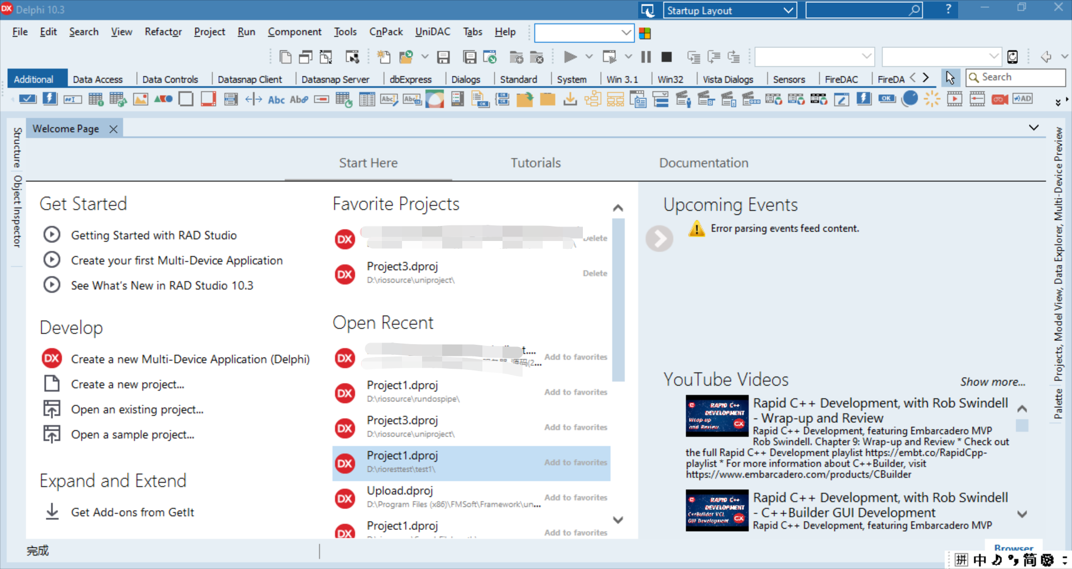Click the Upcoming Events next arrow button
The width and height of the screenshot is (1072, 569).
pyautogui.click(x=659, y=238)
